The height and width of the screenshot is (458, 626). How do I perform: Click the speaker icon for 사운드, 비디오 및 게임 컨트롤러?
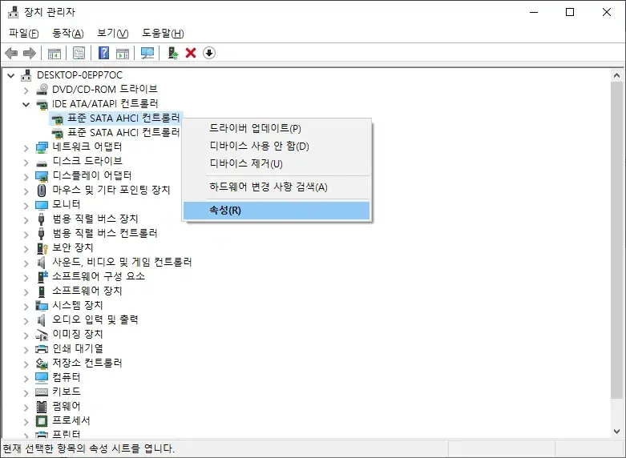point(41,262)
